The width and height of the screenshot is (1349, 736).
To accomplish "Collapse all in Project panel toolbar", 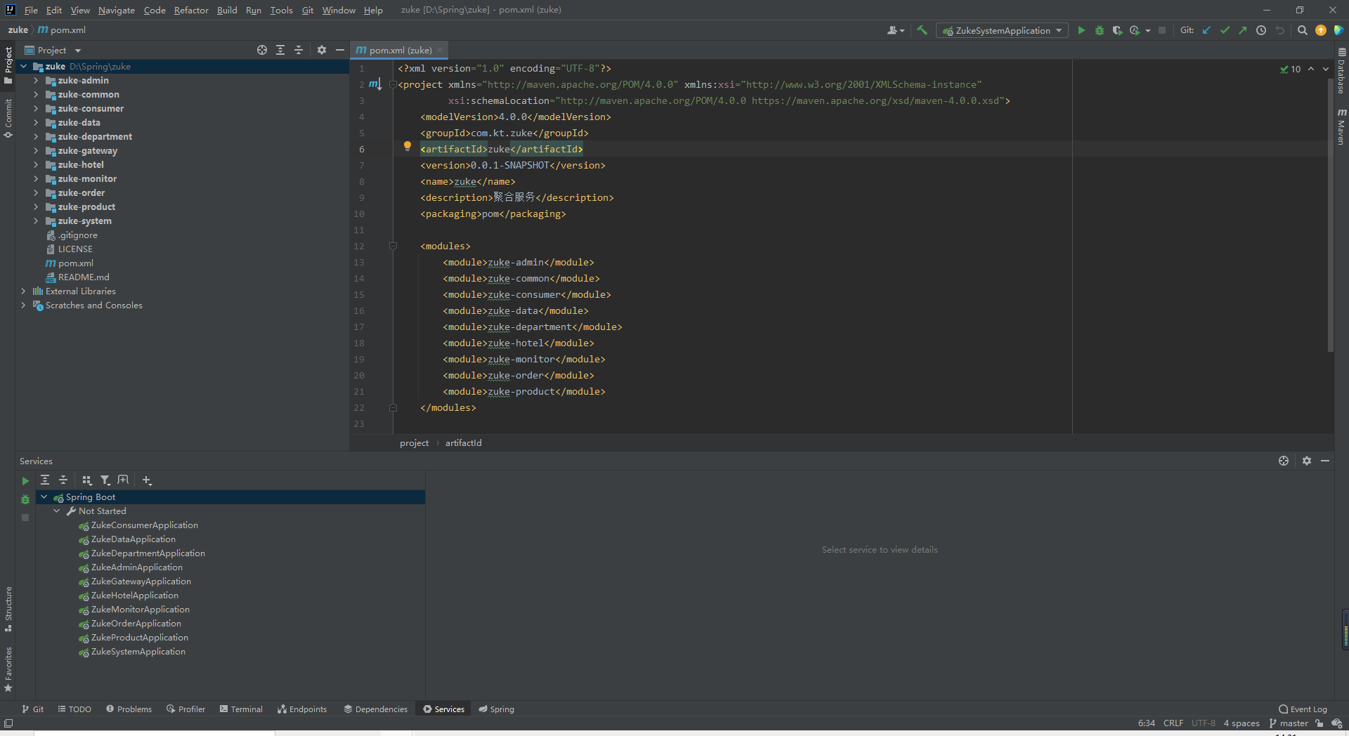I will click(x=299, y=50).
